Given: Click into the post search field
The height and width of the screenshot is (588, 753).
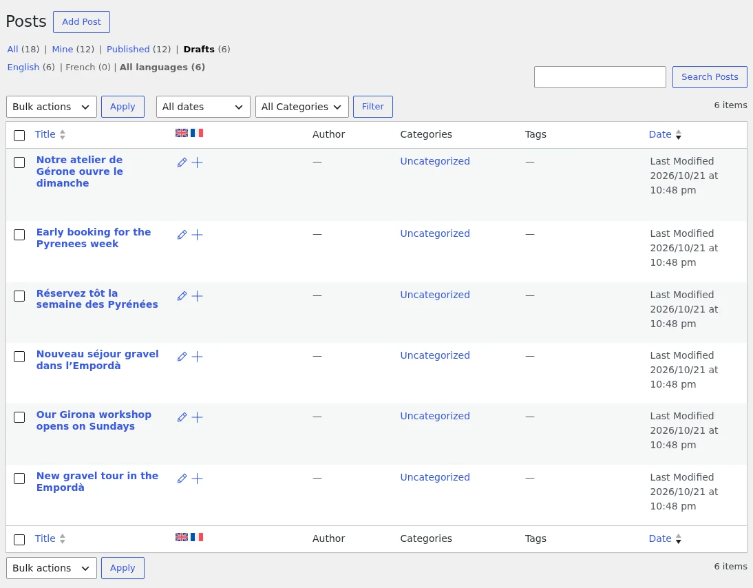Looking at the screenshot, I should click(x=600, y=77).
